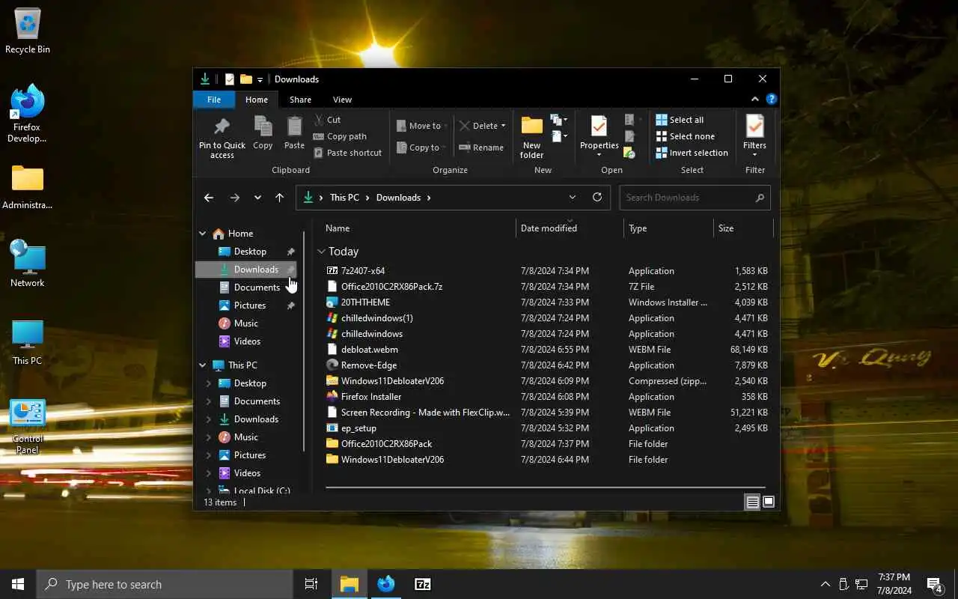Image resolution: width=958 pixels, height=599 pixels.
Task: Click the History icon in Open group
Action: click(x=629, y=153)
